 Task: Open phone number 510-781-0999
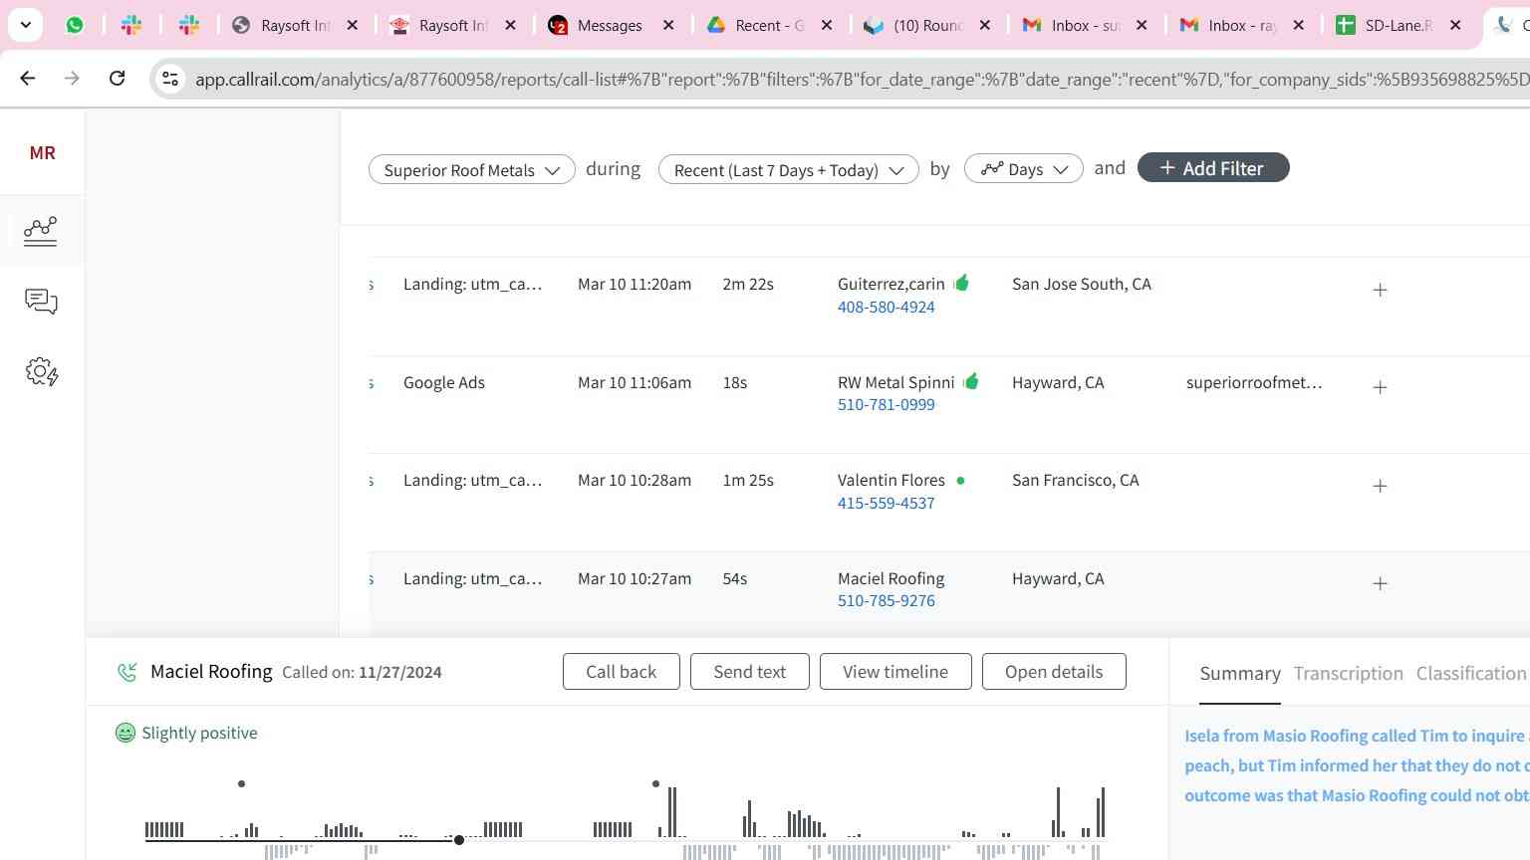coord(886,404)
